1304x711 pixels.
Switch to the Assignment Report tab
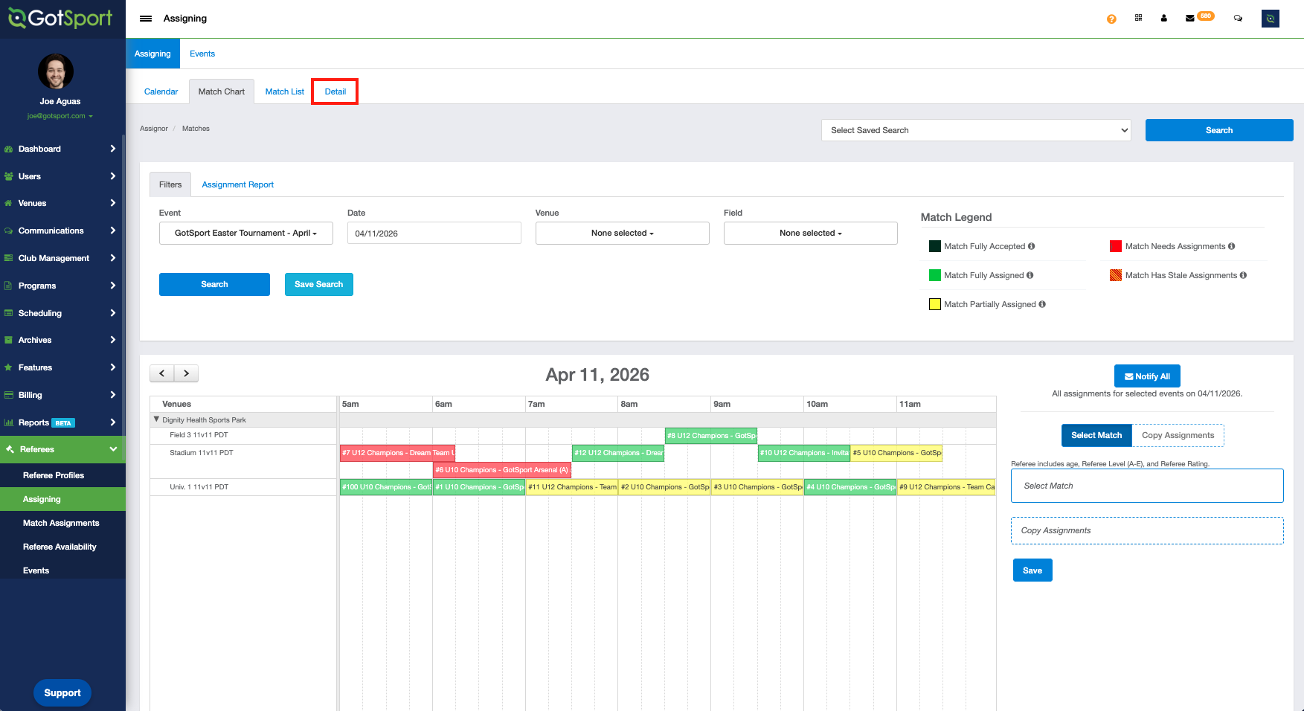[x=237, y=184]
